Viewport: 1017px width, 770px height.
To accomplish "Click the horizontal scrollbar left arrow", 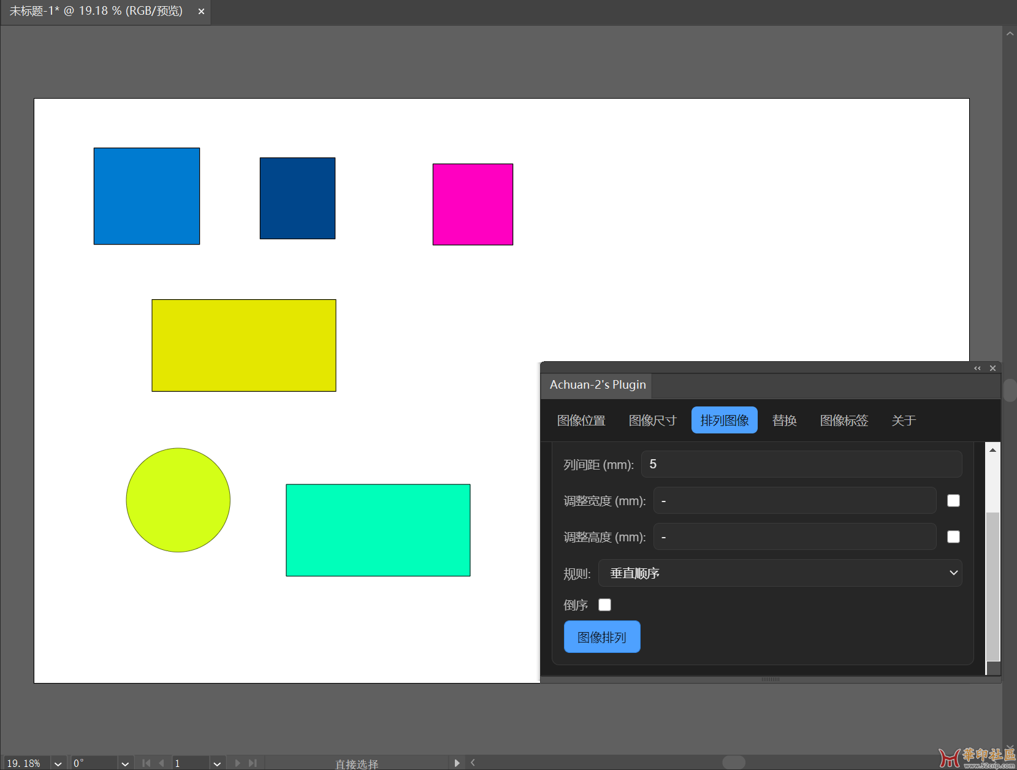I will (473, 763).
